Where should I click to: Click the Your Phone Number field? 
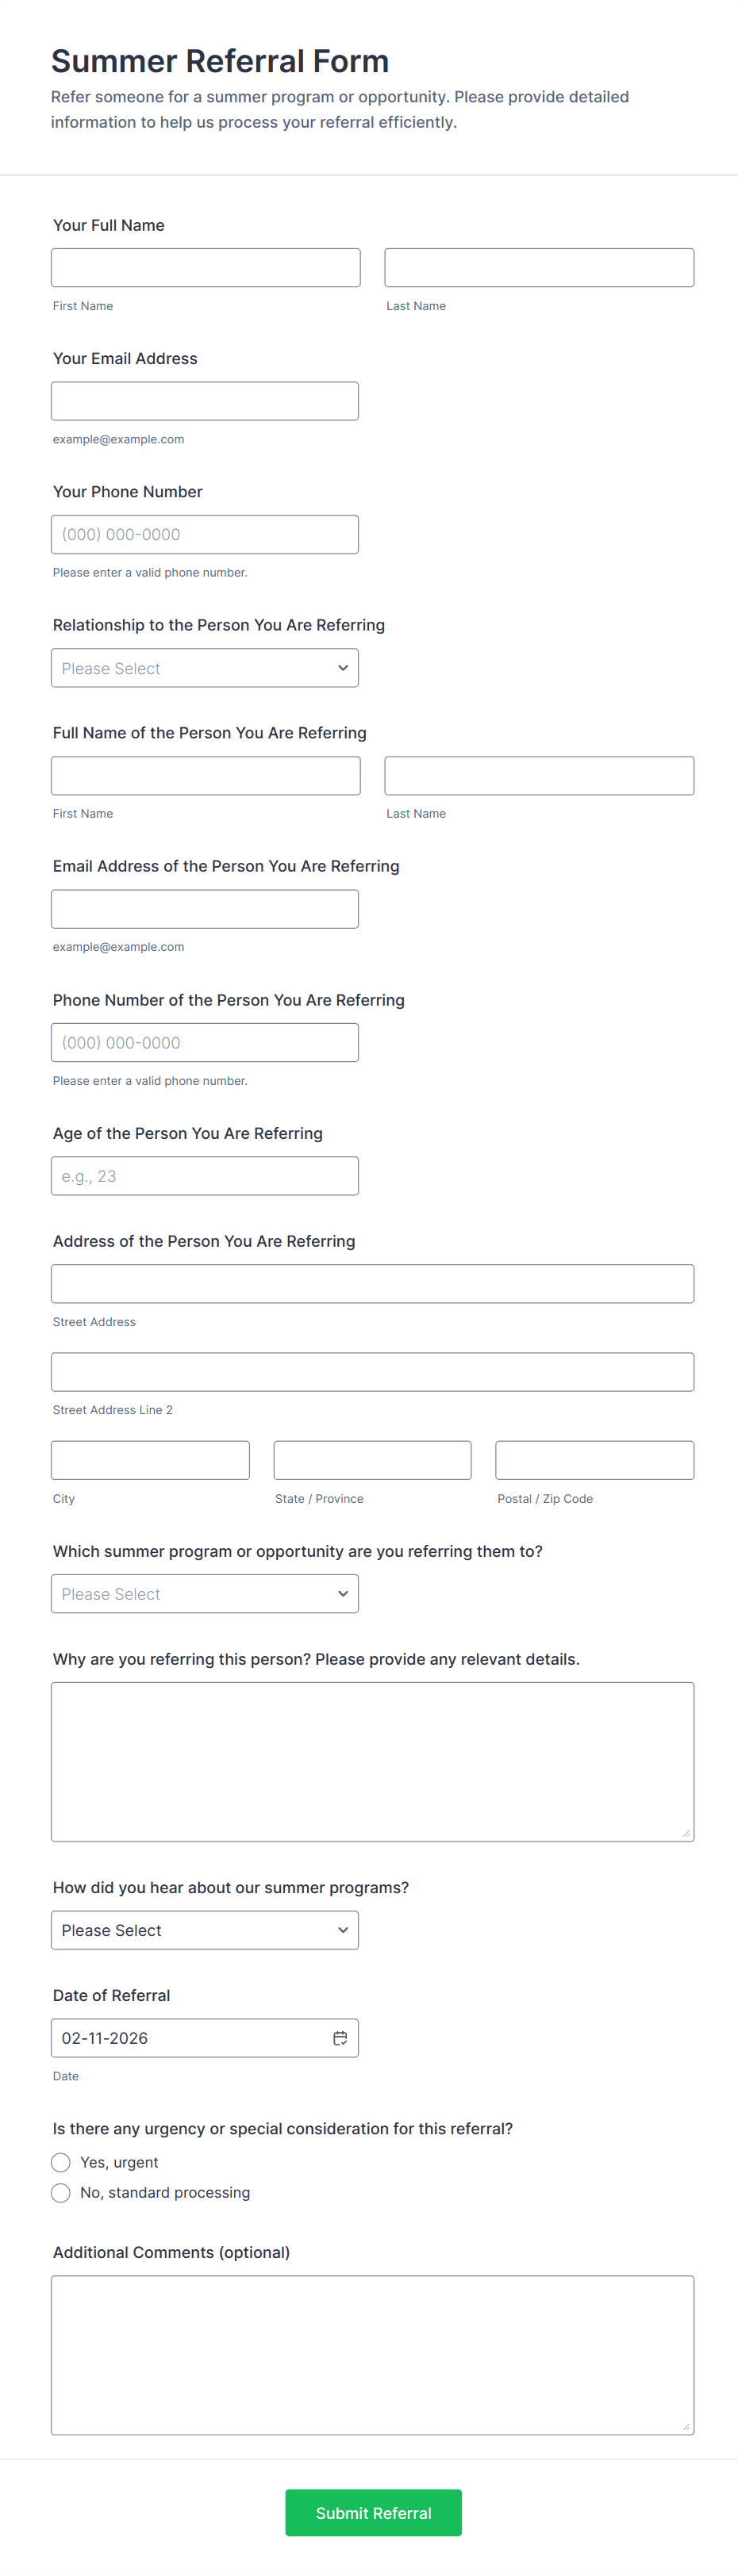click(x=204, y=534)
